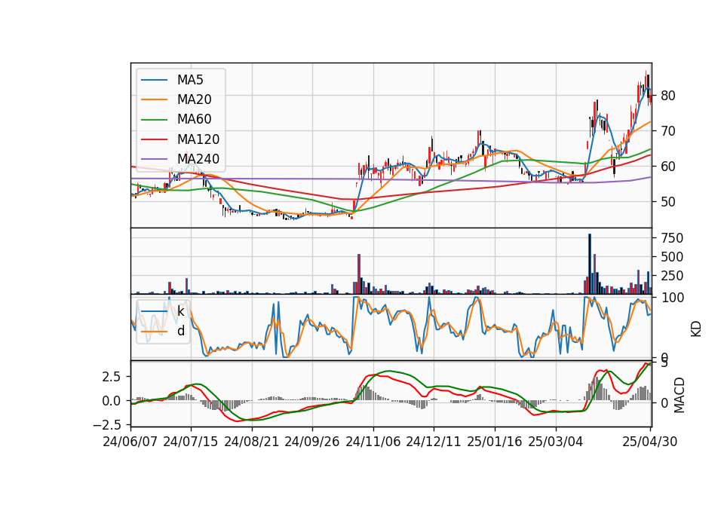Click the 24/07/15 date axis label
The height and width of the screenshot is (520, 724).
tap(190, 442)
